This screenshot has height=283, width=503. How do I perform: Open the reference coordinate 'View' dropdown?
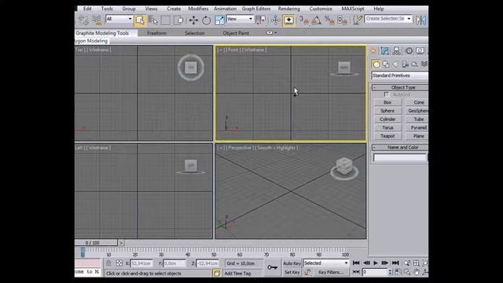click(x=240, y=19)
